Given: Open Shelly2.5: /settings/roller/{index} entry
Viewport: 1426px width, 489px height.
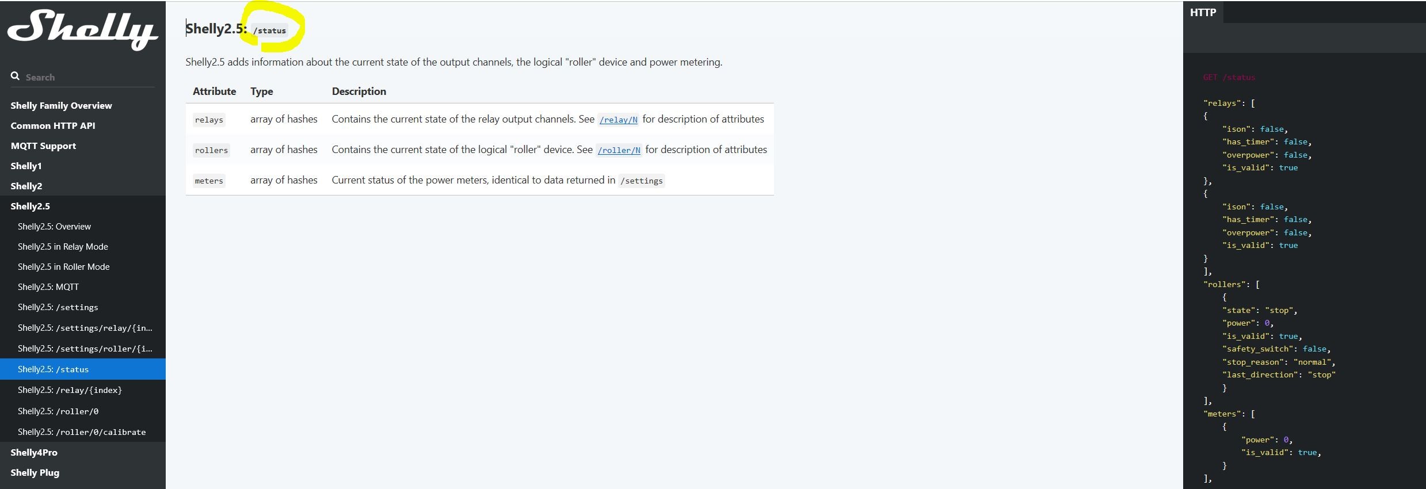Looking at the screenshot, I should pos(85,349).
